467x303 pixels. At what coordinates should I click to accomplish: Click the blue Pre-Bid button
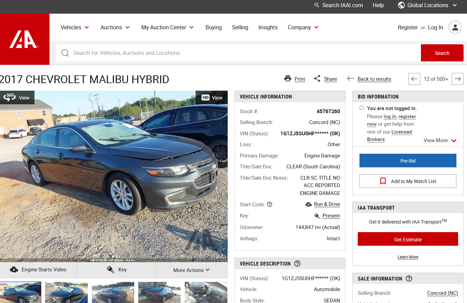pyautogui.click(x=408, y=161)
